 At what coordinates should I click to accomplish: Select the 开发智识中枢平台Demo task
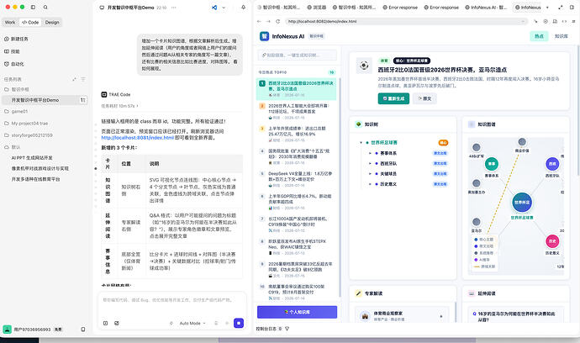(x=45, y=100)
